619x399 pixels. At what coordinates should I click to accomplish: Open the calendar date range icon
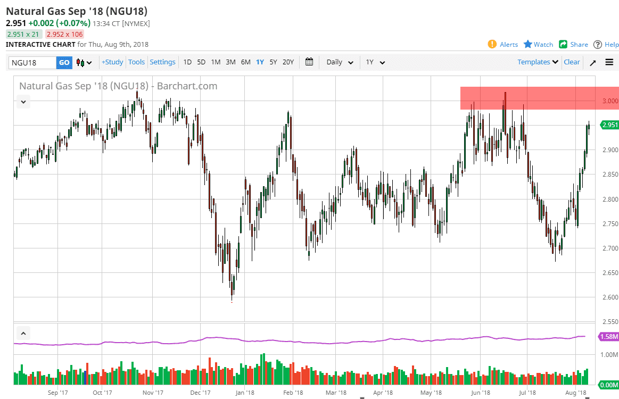pyautogui.click(x=309, y=62)
